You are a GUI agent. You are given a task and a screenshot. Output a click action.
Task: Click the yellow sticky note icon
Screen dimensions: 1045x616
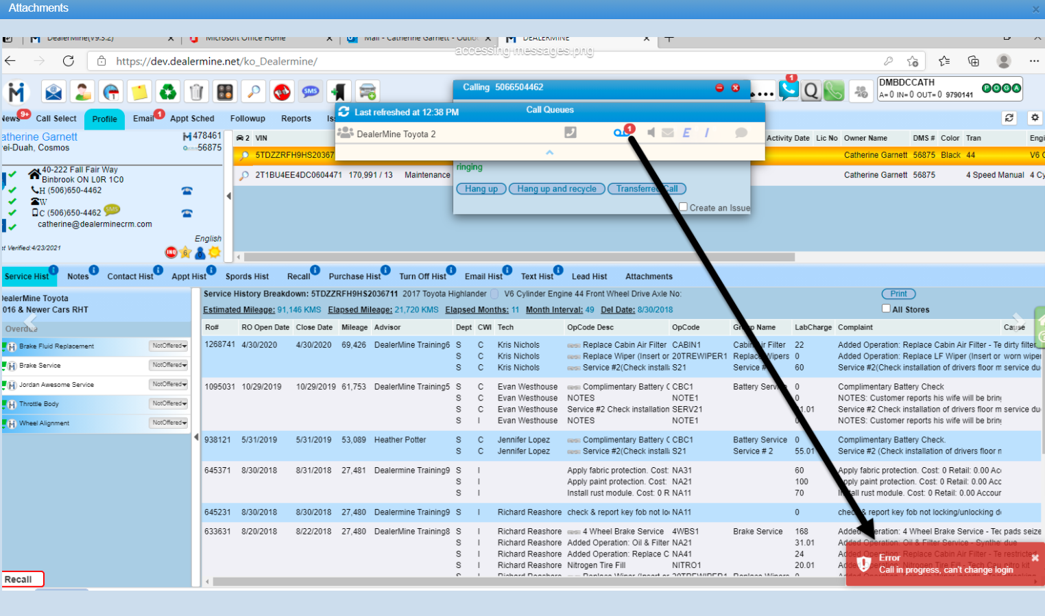[x=139, y=91]
